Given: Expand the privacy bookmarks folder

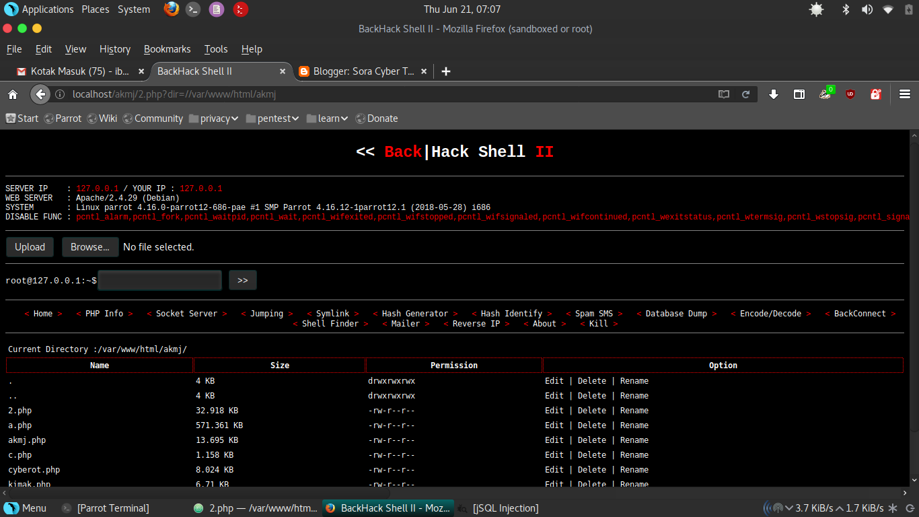Looking at the screenshot, I should click(x=214, y=118).
